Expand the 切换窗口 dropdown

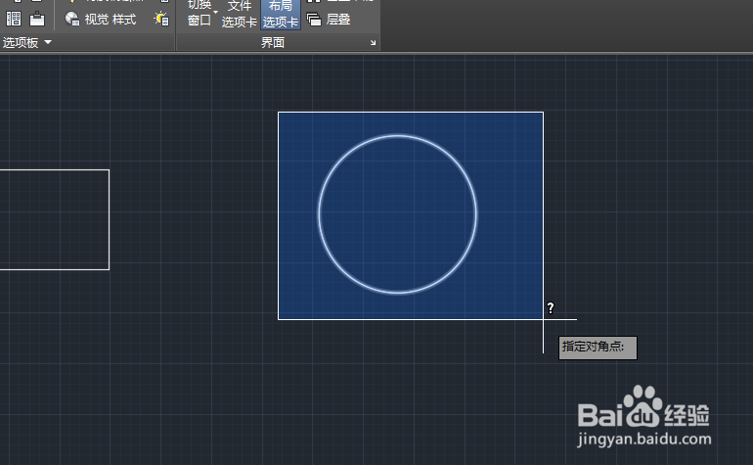click(200, 14)
